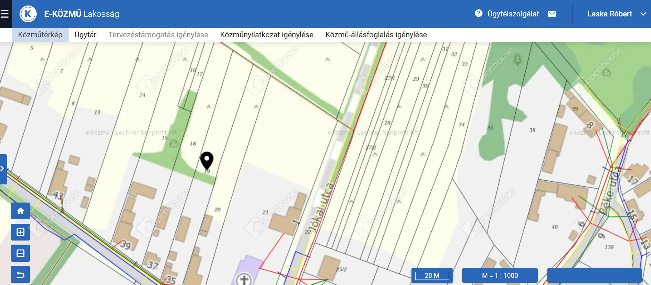Click the E-KÖZMŰ Lakosság title
651x285 pixels.
82,14
